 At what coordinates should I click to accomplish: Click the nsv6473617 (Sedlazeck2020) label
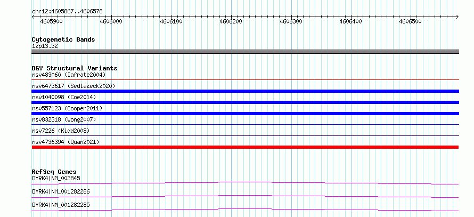73,86
